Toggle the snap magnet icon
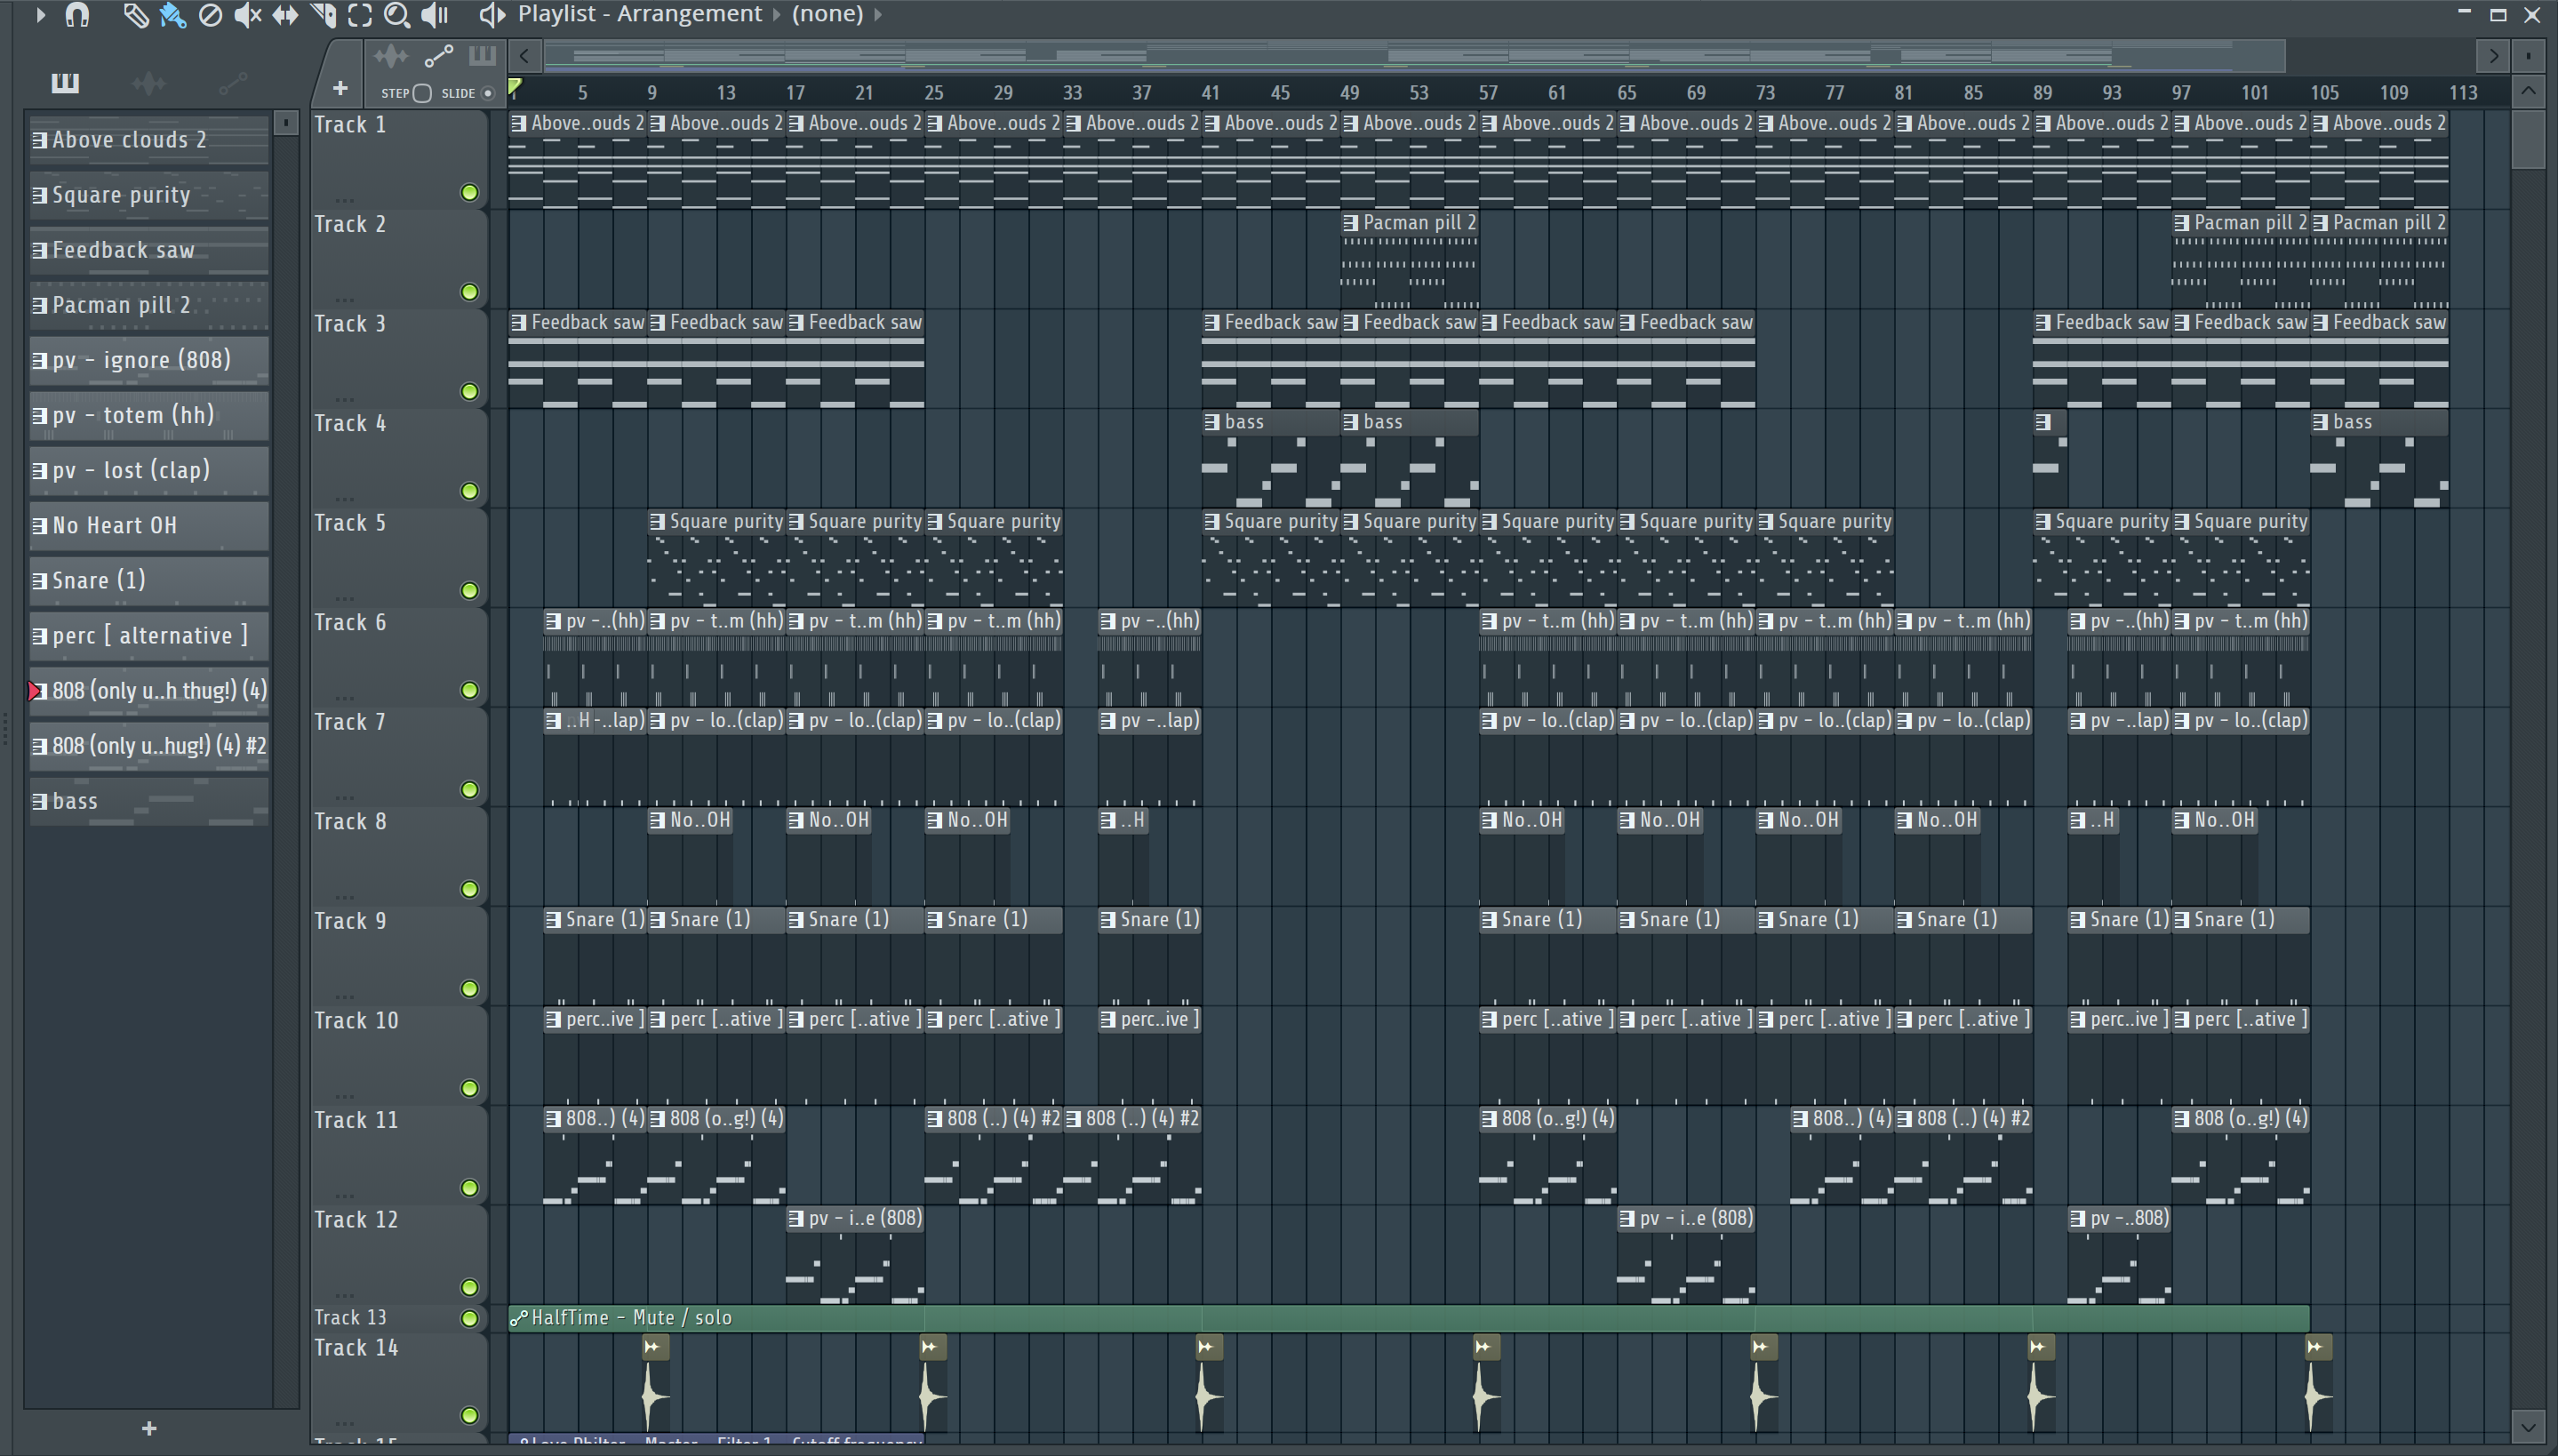Image resolution: width=2558 pixels, height=1456 pixels. [x=77, y=14]
